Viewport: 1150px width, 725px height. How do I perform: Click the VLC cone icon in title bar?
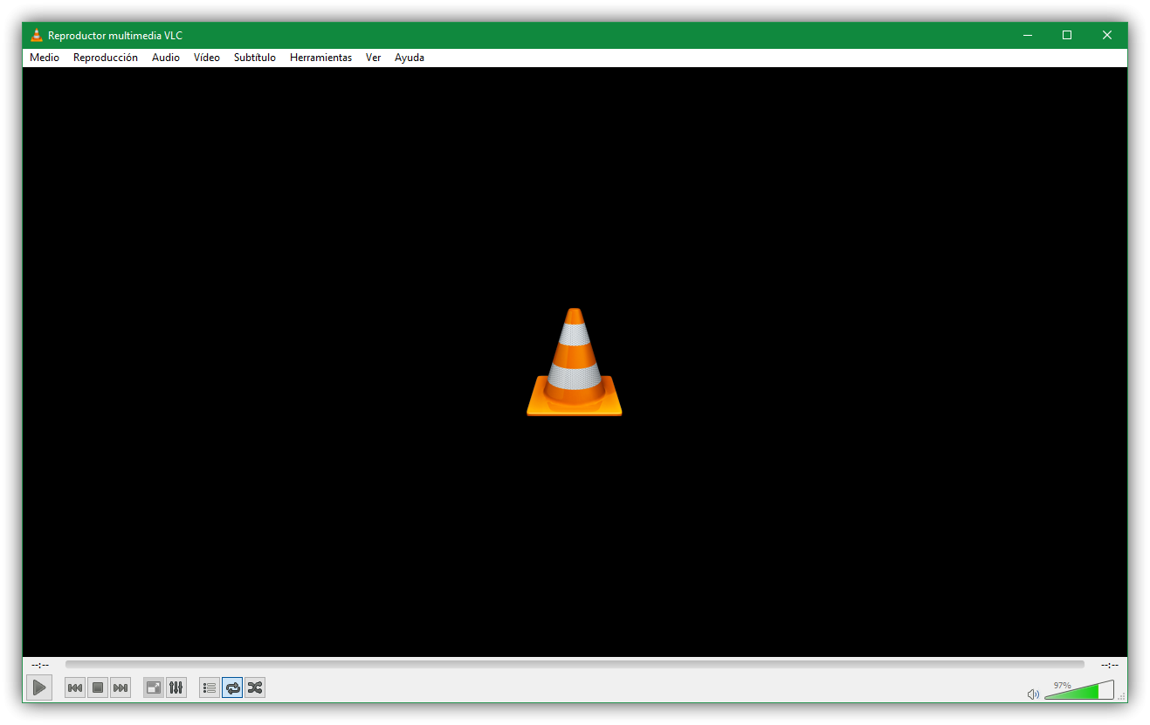[x=37, y=36]
